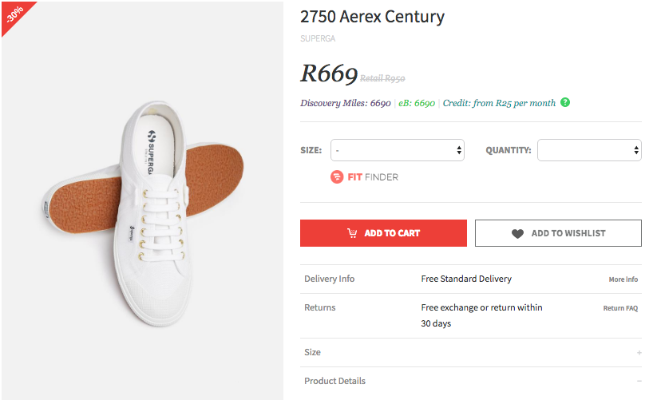Expand the Size section plus icon
Screen dimensions: 657x400
pyautogui.click(x=639, y=353)
